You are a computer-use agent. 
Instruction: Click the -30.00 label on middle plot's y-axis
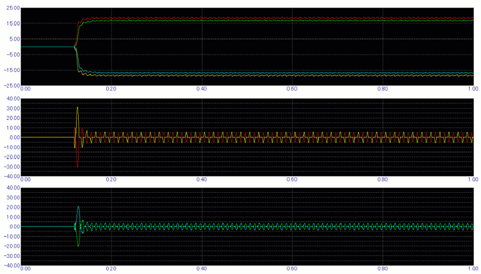point(11,167)
